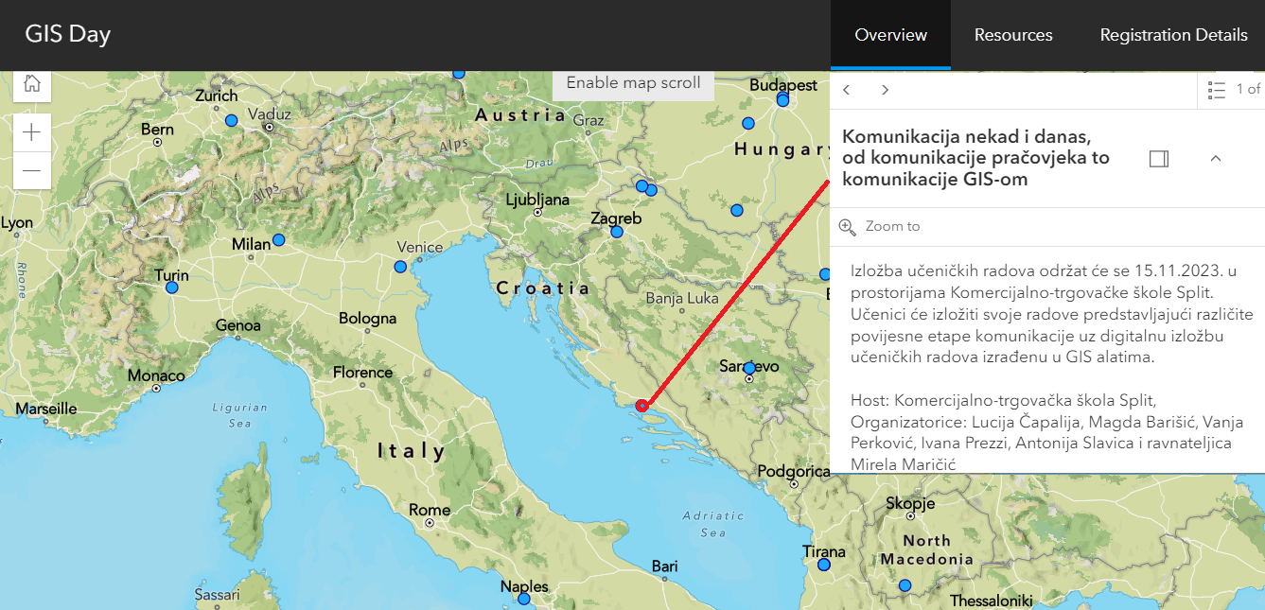Screen dimensions: 1265x610
Task: Collapse the popup with the chevron
Action: coord(1216,159)
